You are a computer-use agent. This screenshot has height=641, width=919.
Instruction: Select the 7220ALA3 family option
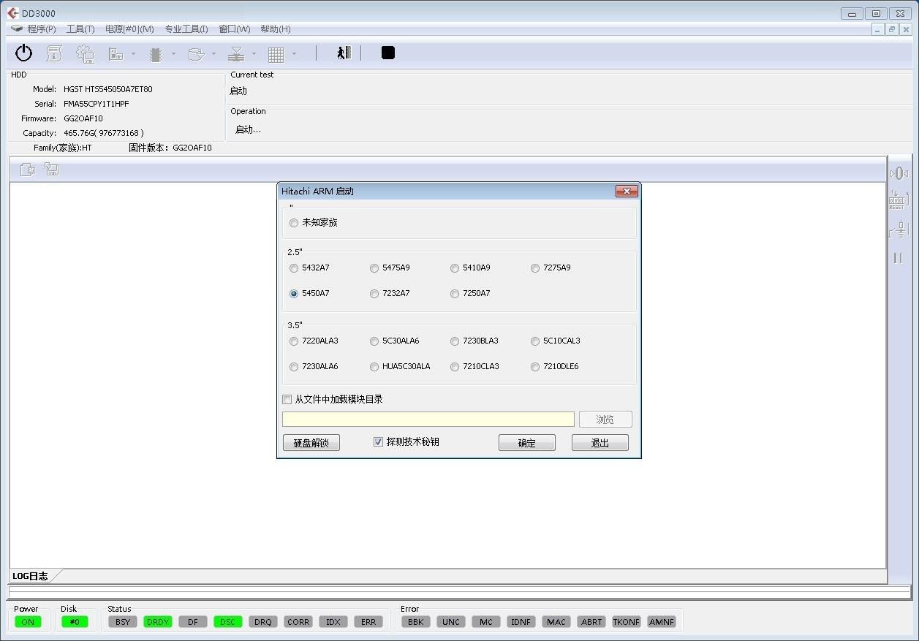point(294,341)
